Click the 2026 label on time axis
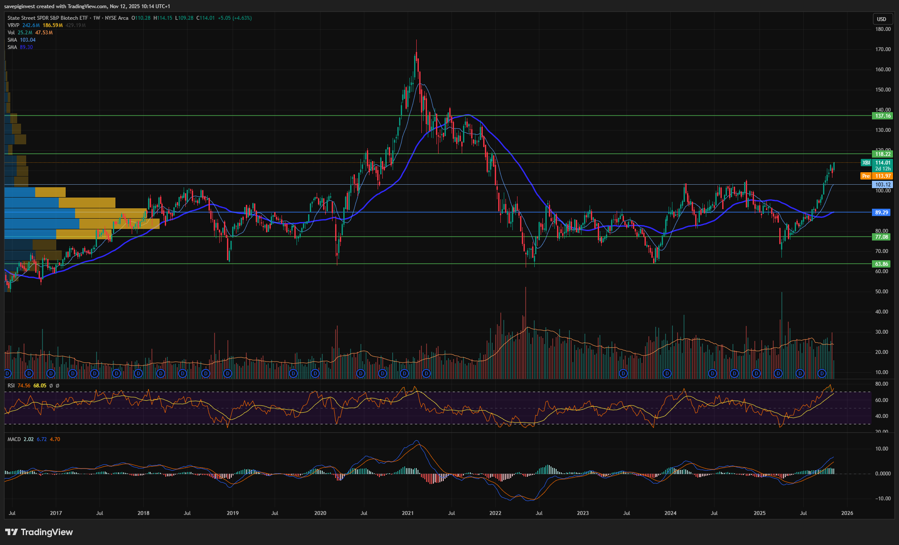 847,513
